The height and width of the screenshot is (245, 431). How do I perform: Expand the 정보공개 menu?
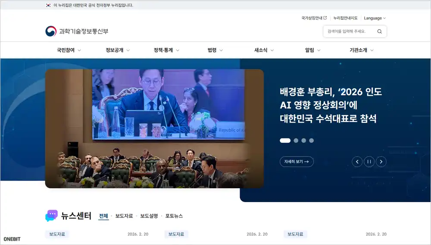tap(118, 50)
